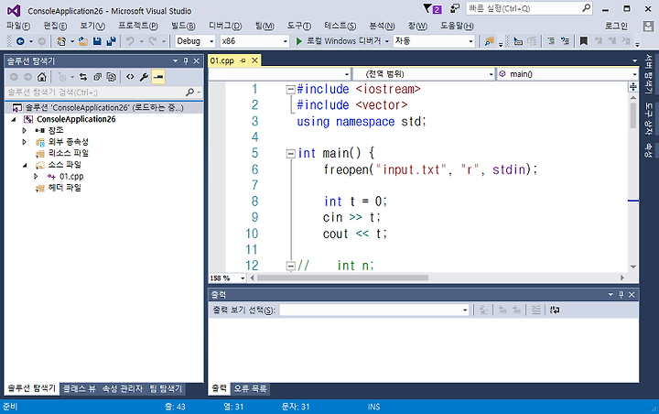This screenshot has width=659, height=414.
Task: Open Properties via the wrench icon
Action: click(x=145, y=77)
